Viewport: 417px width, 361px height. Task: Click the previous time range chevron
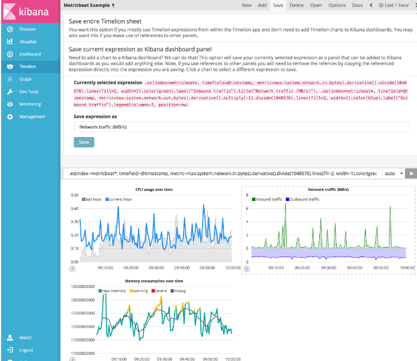[370, 5]
